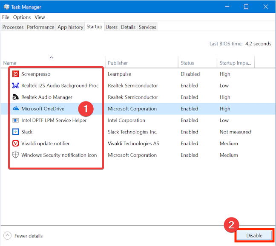Click Medium impact in Vivaldi row
The width and height of the screenshot is (276, 246).
coord(229,144)
